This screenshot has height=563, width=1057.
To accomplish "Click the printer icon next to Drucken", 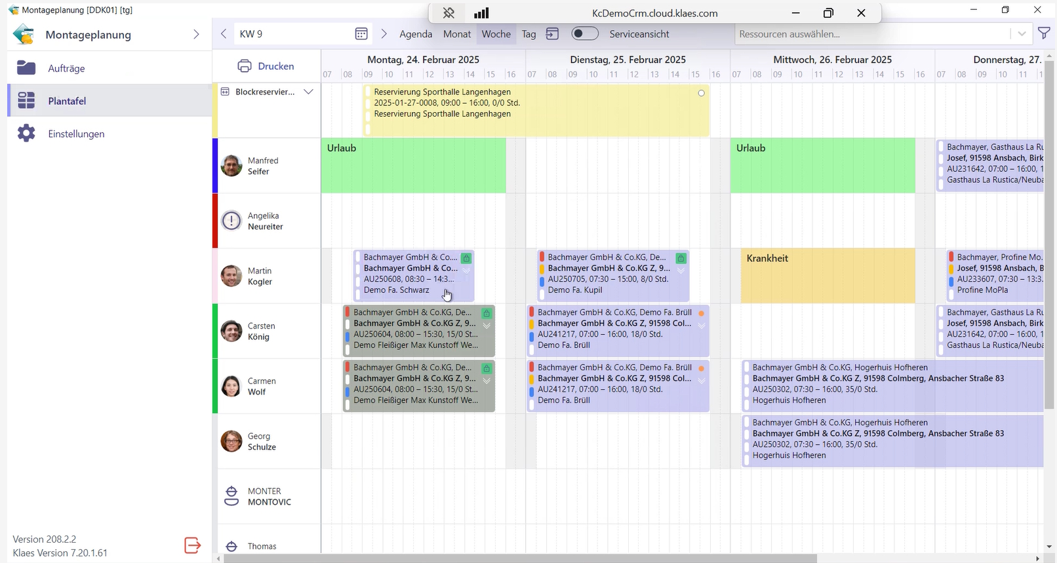I will click(x=245, y=66).
